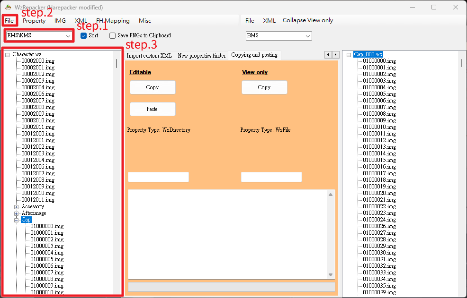Select 00012006.img in left tree

(x=38, y=167)
